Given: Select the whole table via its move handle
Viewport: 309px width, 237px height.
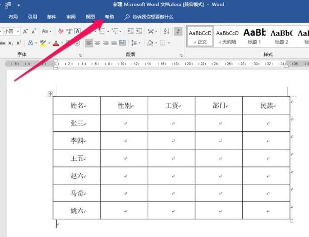Looking at the screenshot, I should (x=50, y=94).
